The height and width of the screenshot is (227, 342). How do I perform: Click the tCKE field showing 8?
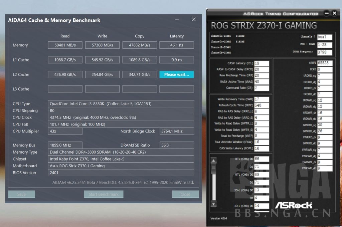(x=325, y=69)
